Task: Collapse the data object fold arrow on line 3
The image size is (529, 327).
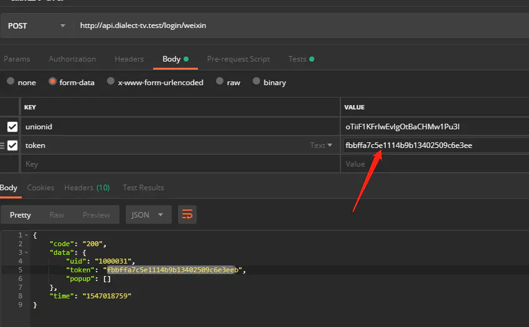Action: coord(27,252)
